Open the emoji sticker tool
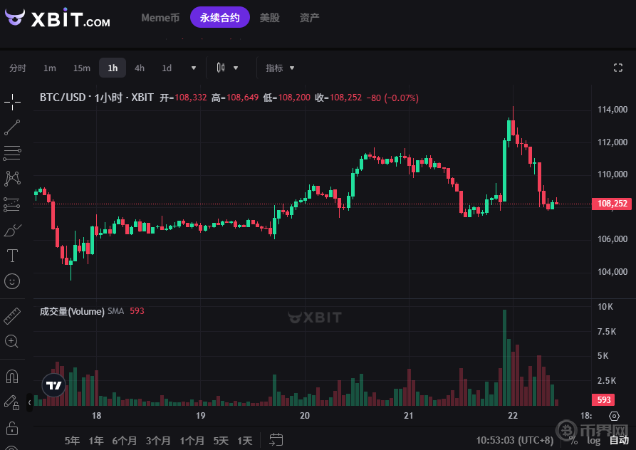 click(x=12, y=281)
